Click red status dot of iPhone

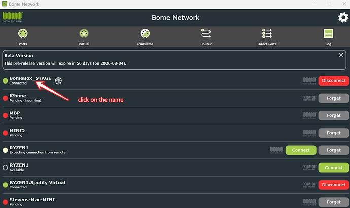tap(5, 98)
